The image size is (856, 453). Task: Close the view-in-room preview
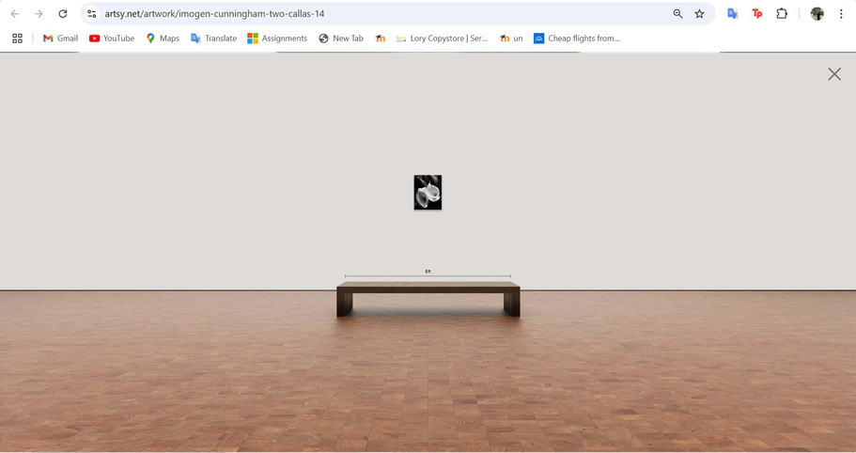pyautogui.click(x=833, y=74)
